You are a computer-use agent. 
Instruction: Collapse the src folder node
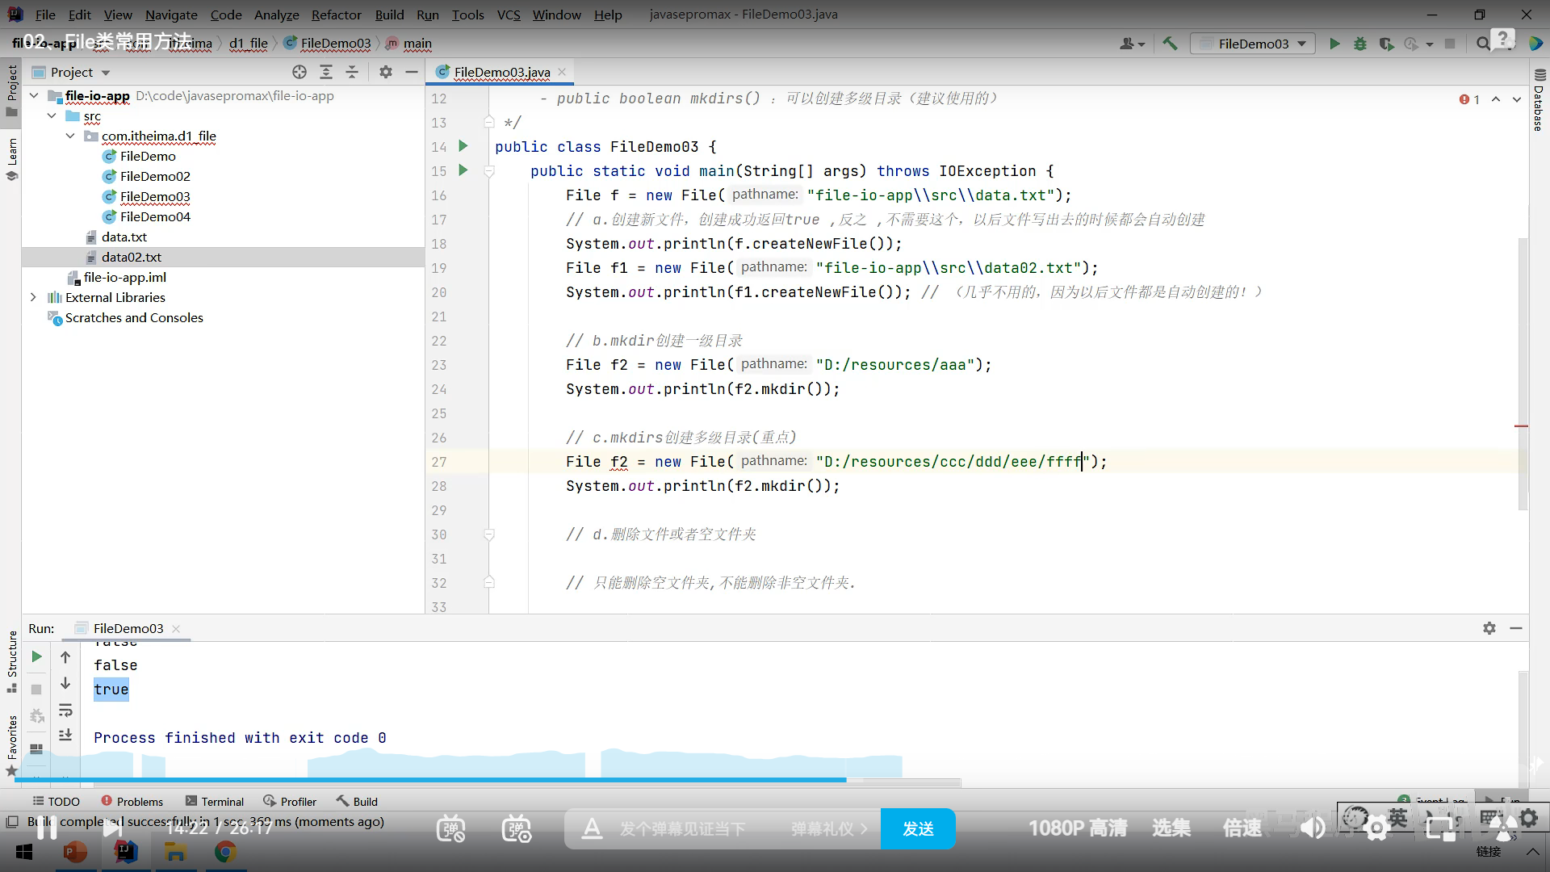[x=52, y=115]
